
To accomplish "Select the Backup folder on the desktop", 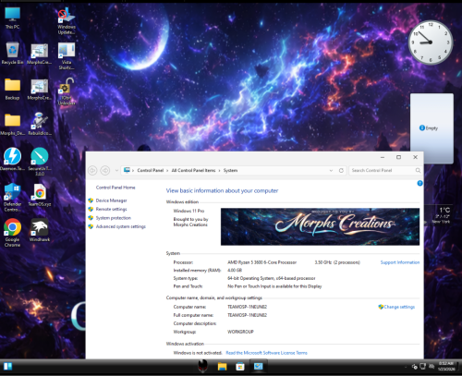I will coord(12,89).
